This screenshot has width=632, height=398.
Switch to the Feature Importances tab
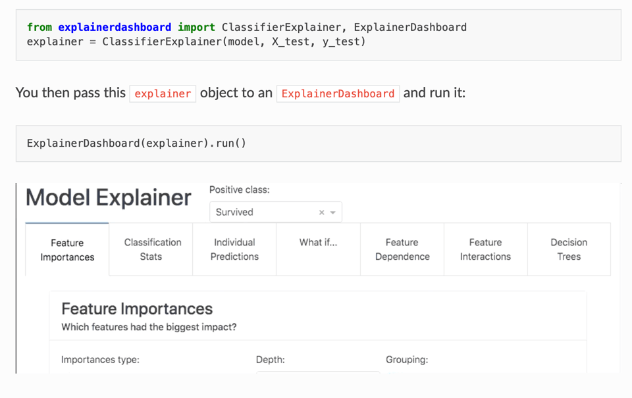(x=67, y=250)
